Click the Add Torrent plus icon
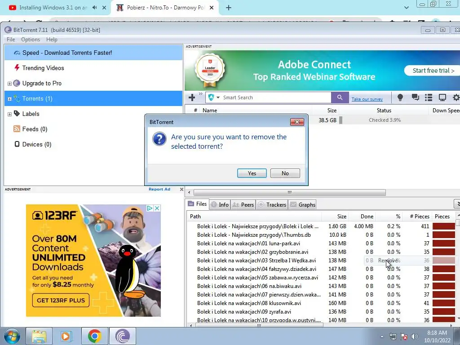The image size is (460, 345). (192, 97)
